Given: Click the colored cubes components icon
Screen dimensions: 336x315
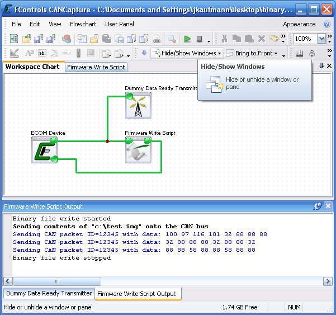Looking at the screenshot, I should [67, 39].
